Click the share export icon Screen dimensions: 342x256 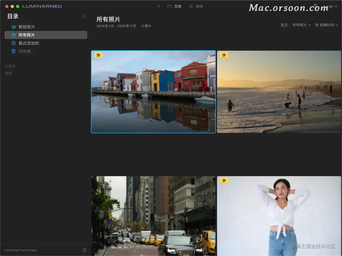[x=315, y=6]
